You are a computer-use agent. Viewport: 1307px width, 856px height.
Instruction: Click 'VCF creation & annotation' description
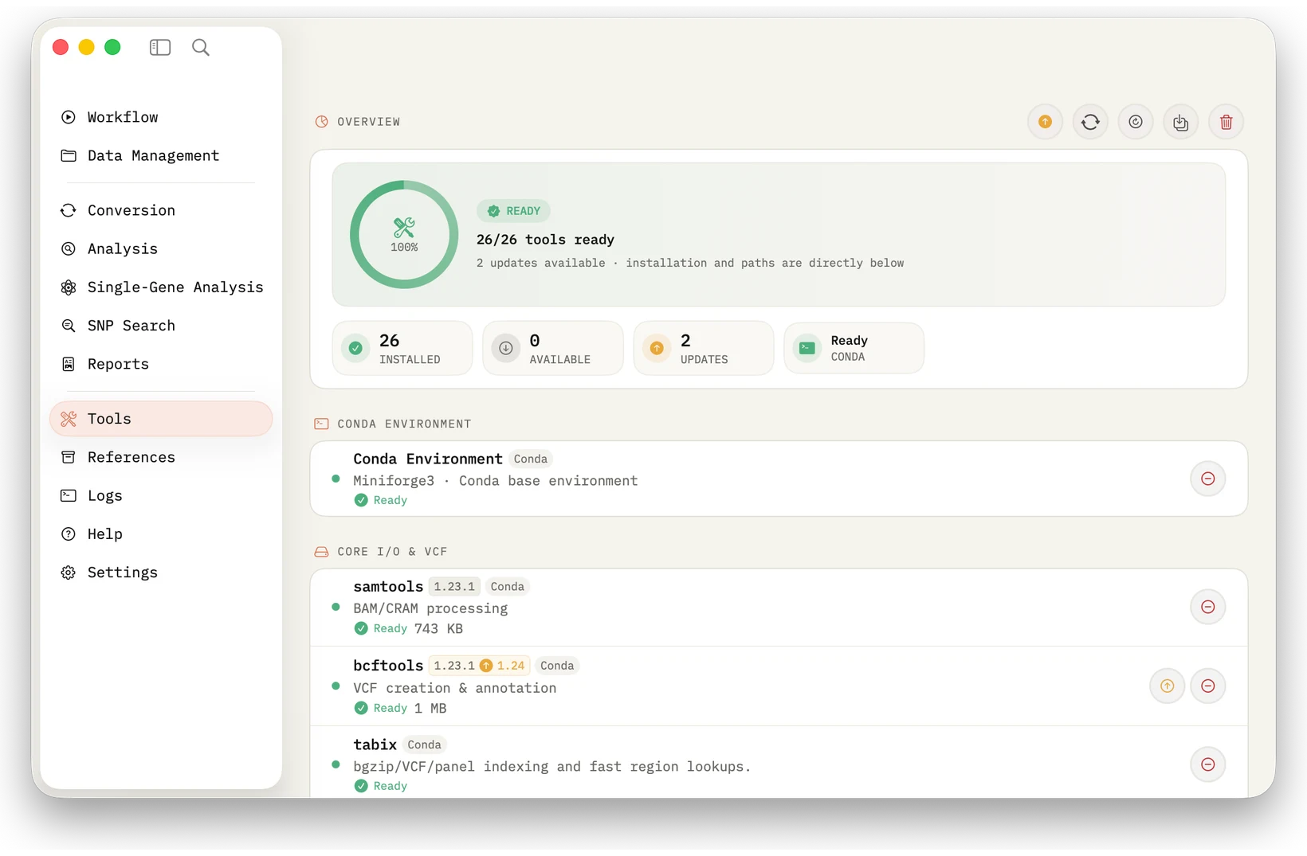[455, 688]
